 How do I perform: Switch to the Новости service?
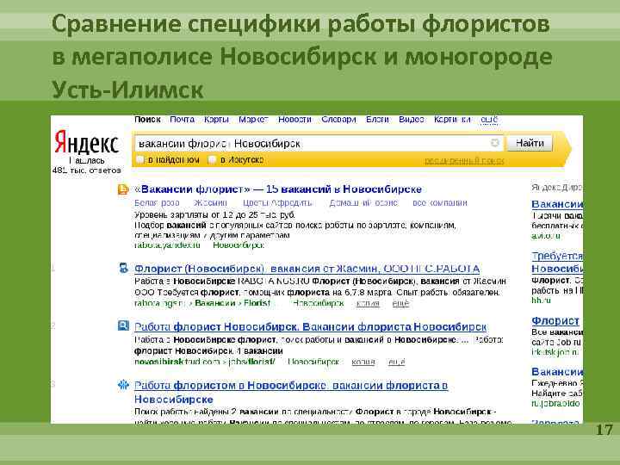pyautogui.click(x=294, y=120)
